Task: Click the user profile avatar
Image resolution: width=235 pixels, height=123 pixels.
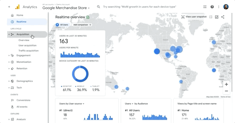Action: pos(226,7)
